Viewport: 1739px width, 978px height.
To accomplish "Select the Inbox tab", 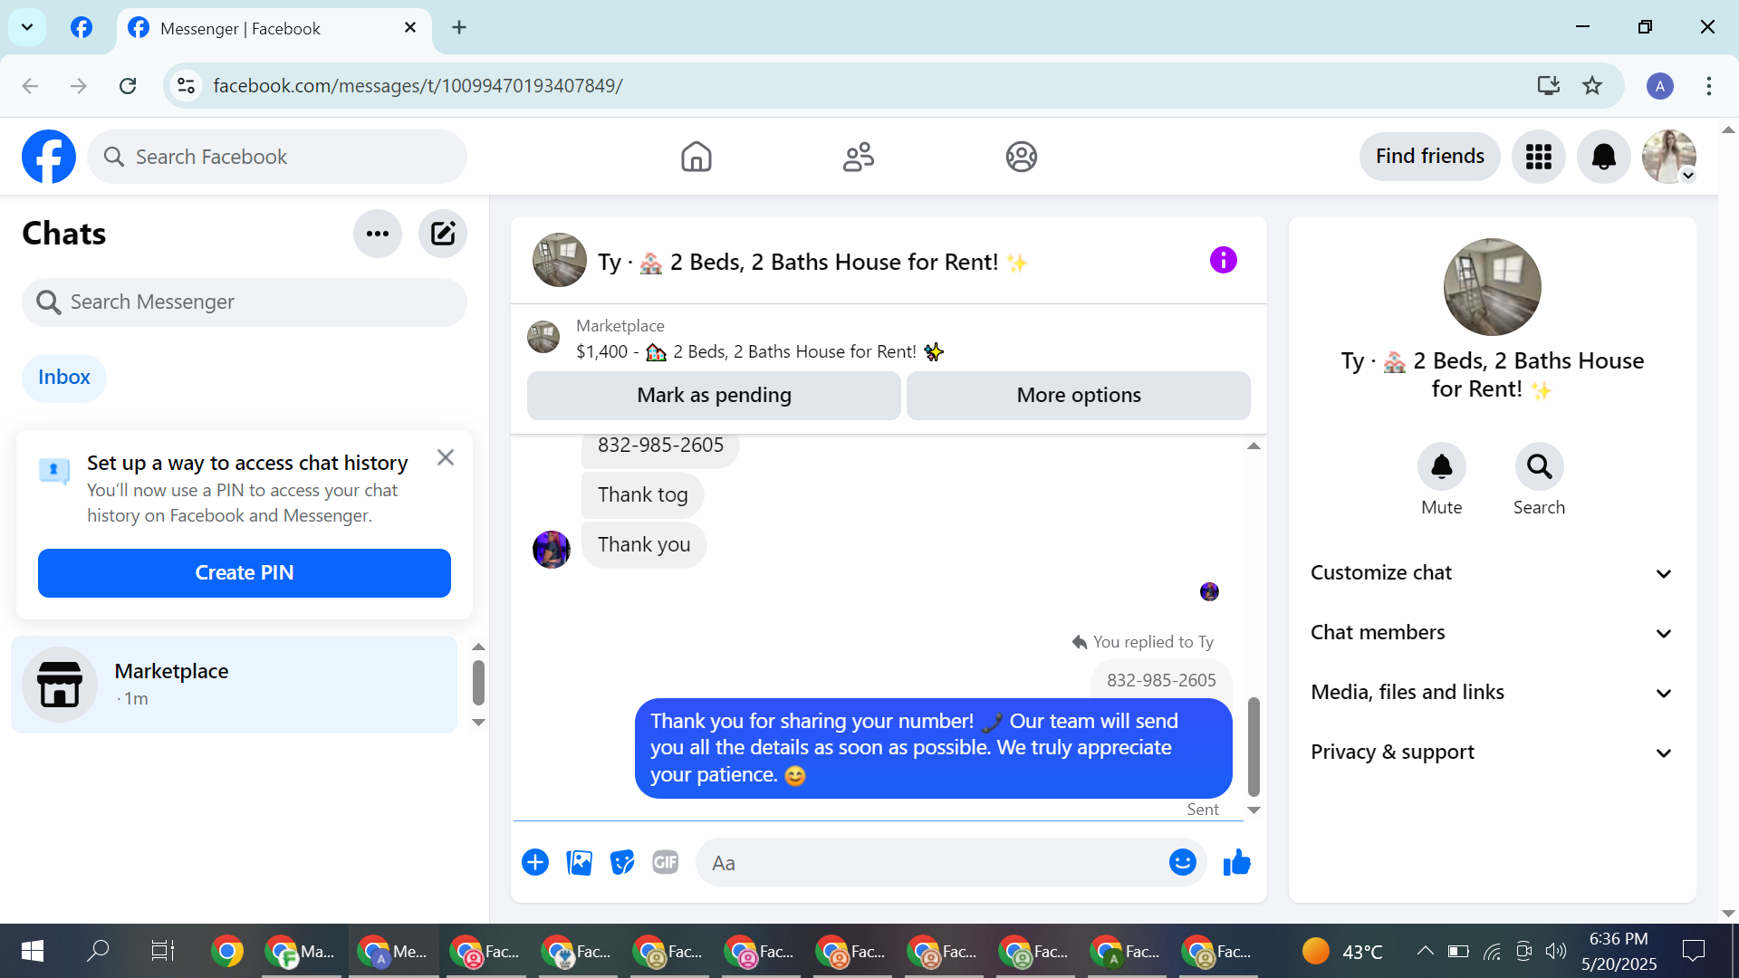I will click(x=63, y=378).
